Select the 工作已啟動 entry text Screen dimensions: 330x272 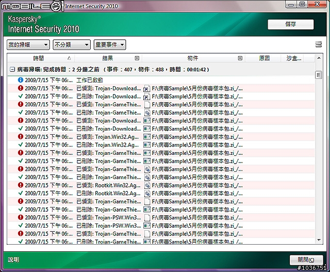pyautogui.click(x=89, y=81)
